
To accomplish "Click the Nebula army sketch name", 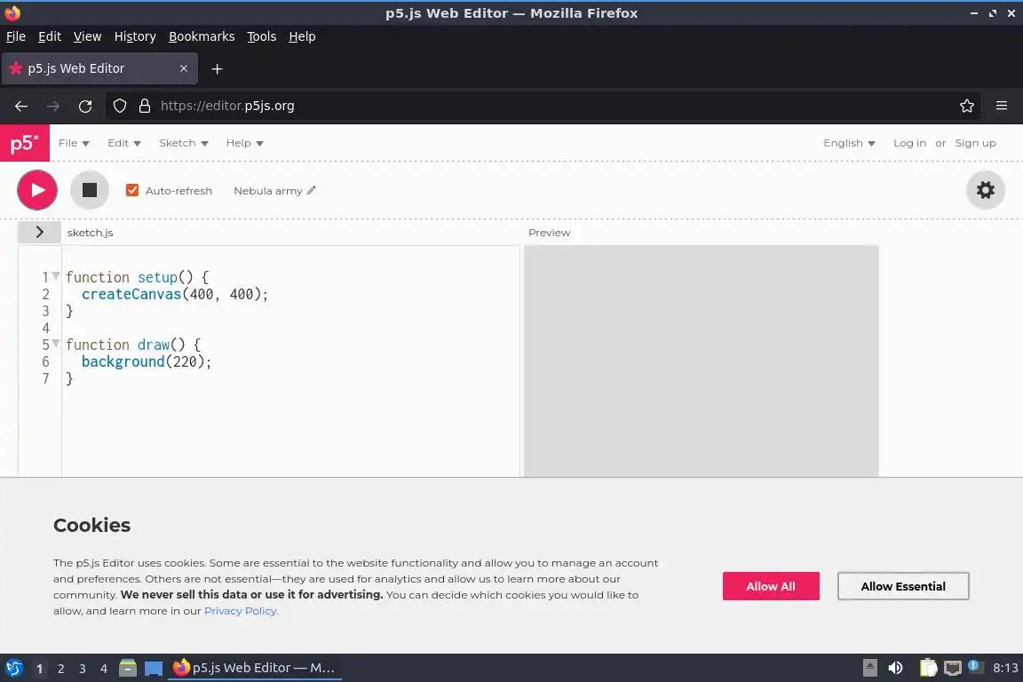I will (268, 191).
